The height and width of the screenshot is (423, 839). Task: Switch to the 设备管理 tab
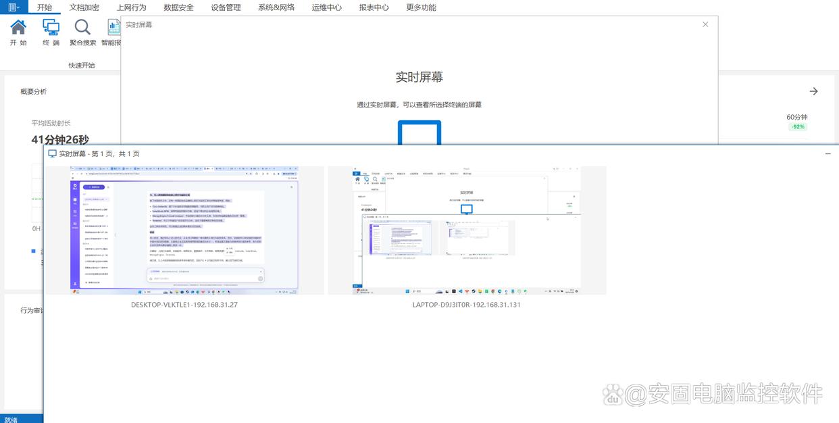(x=226, y=7)
